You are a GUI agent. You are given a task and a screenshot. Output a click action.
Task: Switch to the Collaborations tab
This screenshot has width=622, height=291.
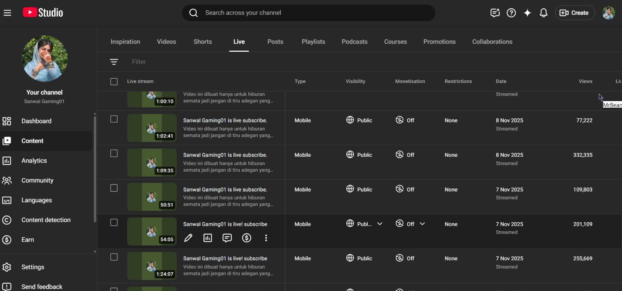(492, 42)
